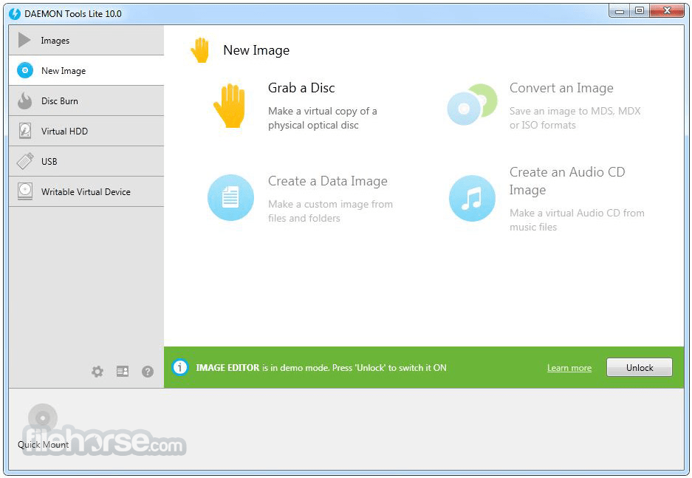Screen dimensions: 692x478
Task: Activate the New Image sidebar entry
Action: click(x=63, y=70)
